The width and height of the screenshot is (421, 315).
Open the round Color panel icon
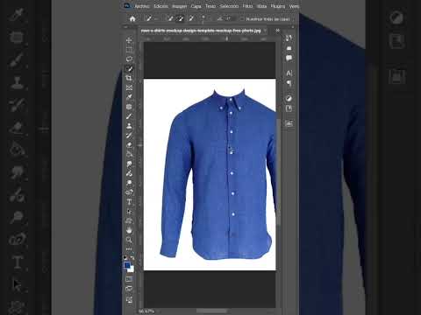point(289,98)
